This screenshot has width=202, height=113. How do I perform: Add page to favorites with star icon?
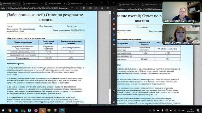pos(77,8)
